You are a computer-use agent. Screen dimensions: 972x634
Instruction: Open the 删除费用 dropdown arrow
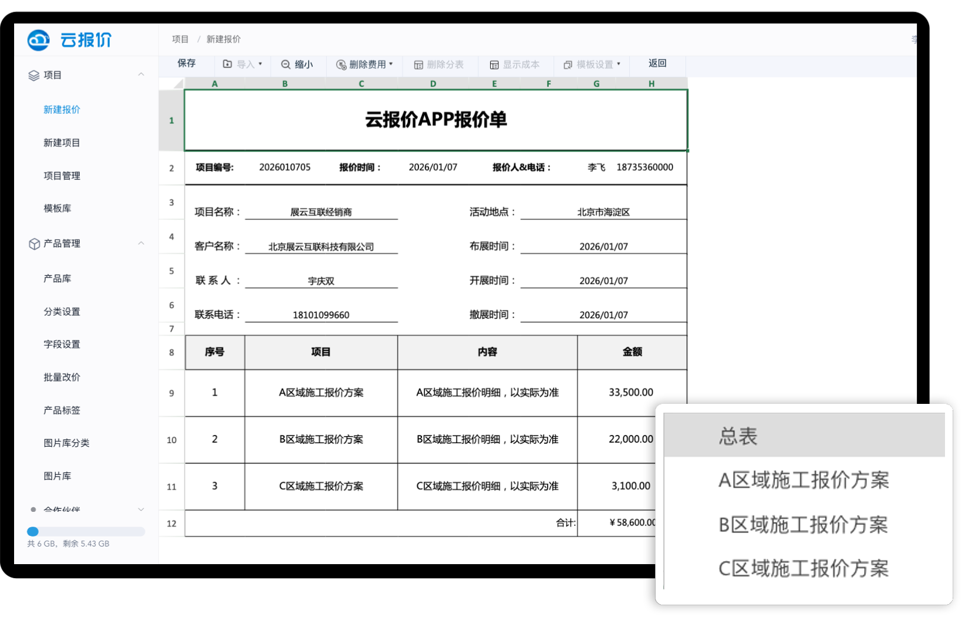coord(391,64)
